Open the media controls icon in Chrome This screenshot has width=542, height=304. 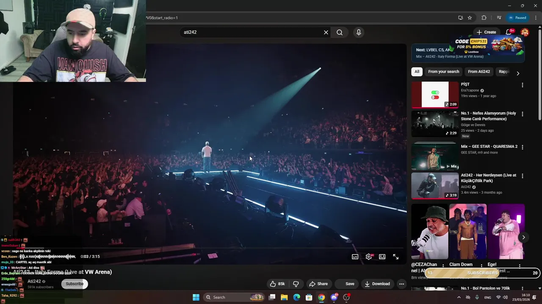499,18
